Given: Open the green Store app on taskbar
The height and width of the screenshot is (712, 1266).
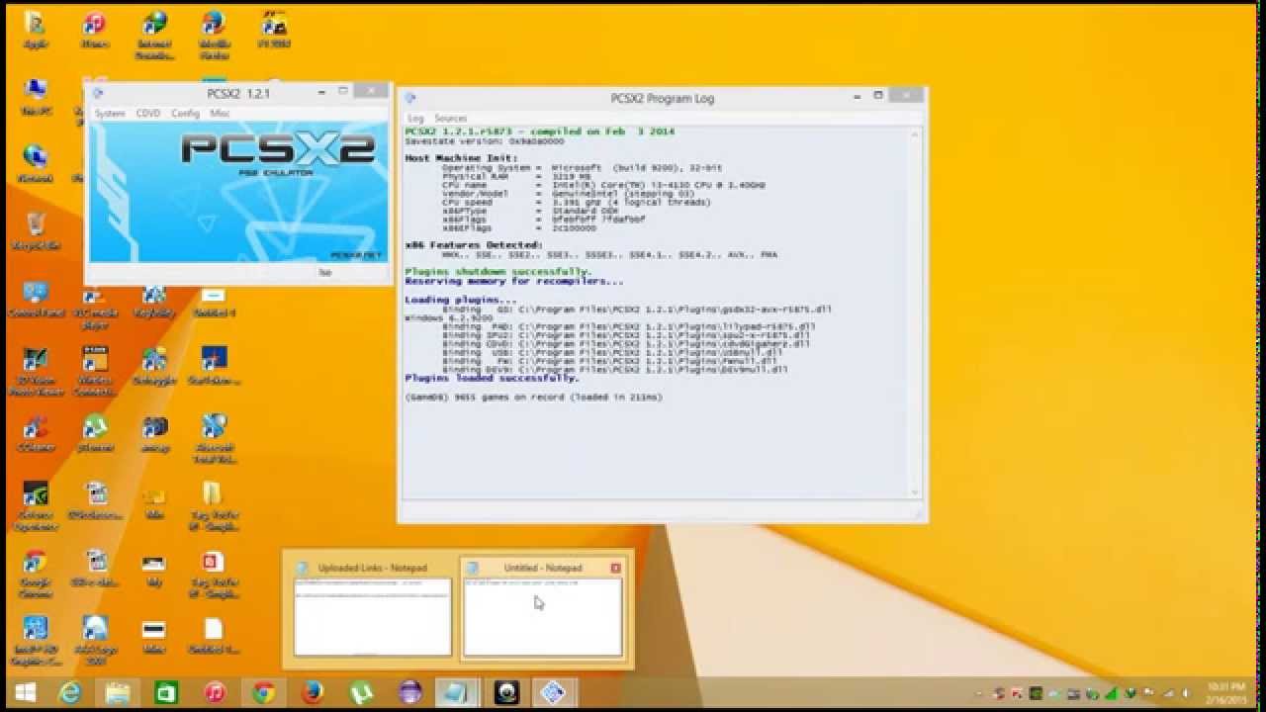Looking at the screenshot, I should point(166,692).
